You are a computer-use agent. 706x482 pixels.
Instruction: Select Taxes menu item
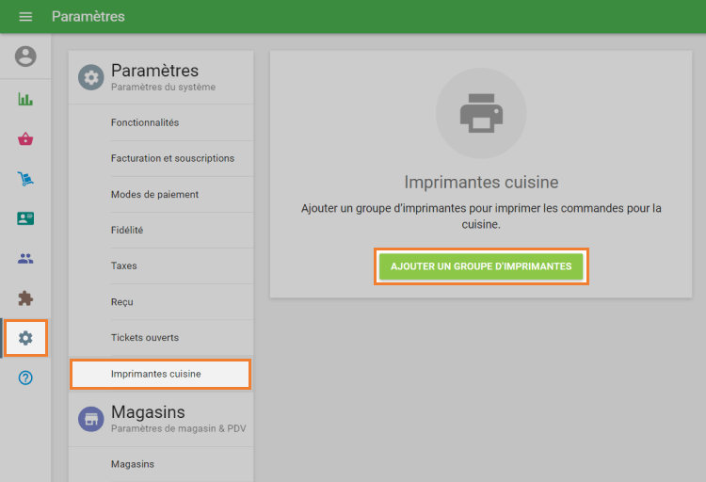[124, 265]
